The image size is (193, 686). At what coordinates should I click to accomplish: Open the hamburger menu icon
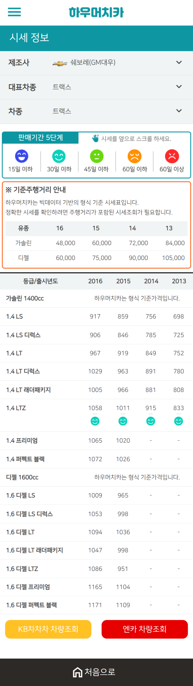point(14,12)
